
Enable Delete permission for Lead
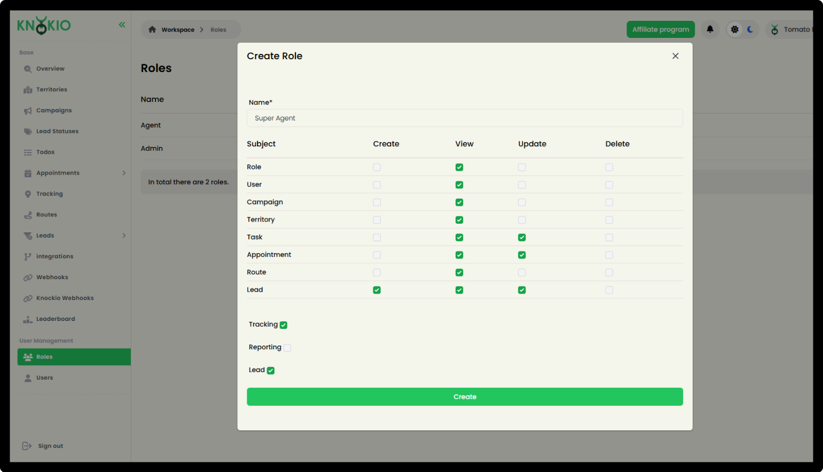pos(609,290)
